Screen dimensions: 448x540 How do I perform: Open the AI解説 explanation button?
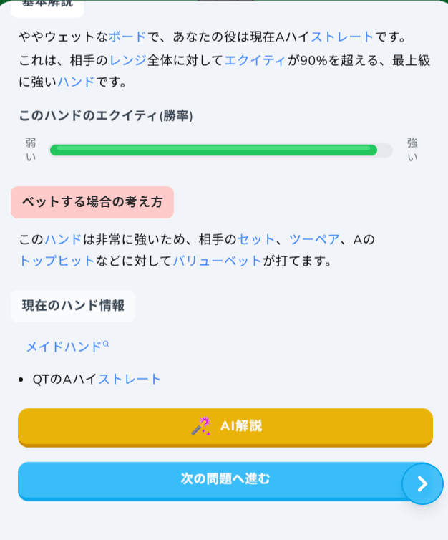pyautogui.click(x=225, y=426)
